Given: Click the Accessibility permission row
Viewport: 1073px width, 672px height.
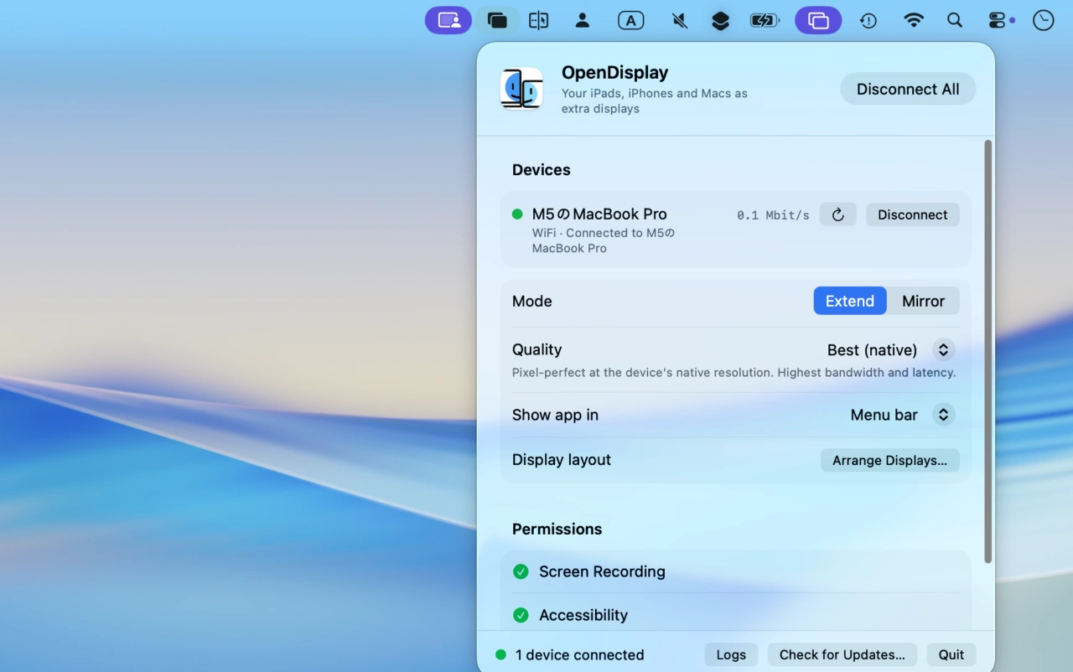Looking at the screenshot, I should 736,615.
